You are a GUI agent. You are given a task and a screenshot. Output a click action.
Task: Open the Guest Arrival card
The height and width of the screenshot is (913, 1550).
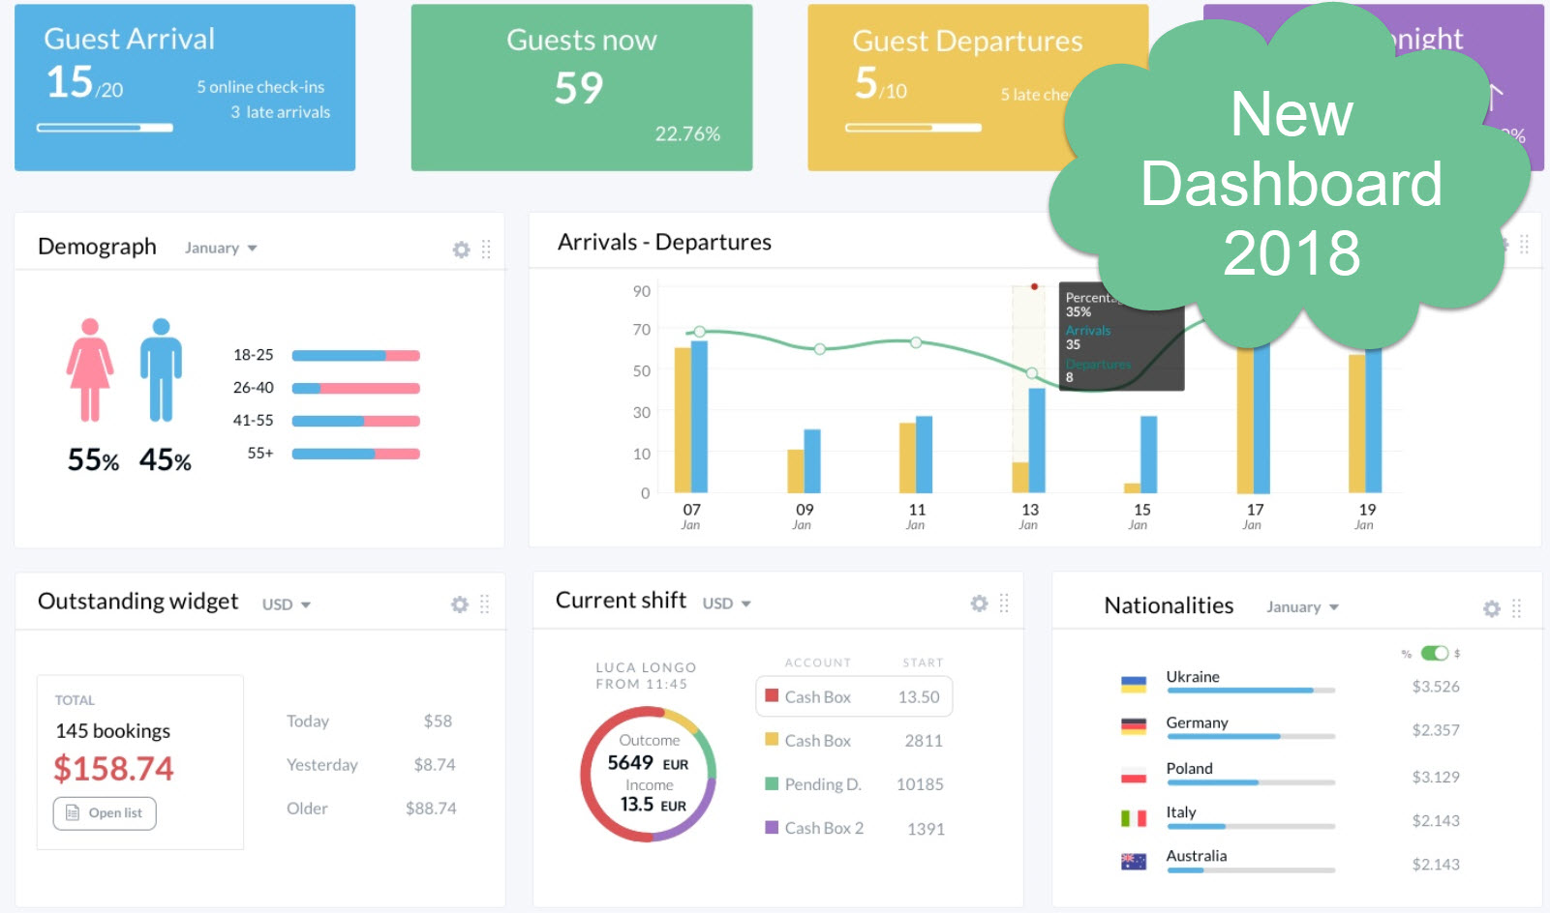[185, 87]
